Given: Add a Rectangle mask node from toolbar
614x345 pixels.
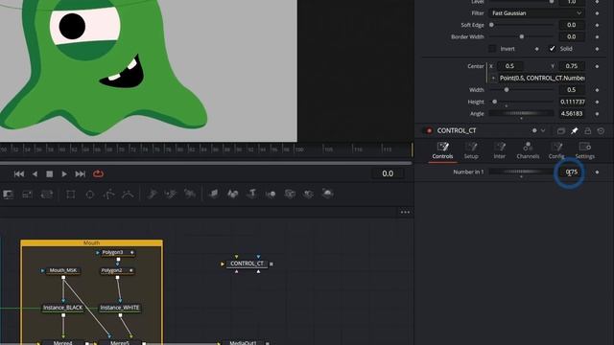Looking at the screenshot, I should pos(70,194).
